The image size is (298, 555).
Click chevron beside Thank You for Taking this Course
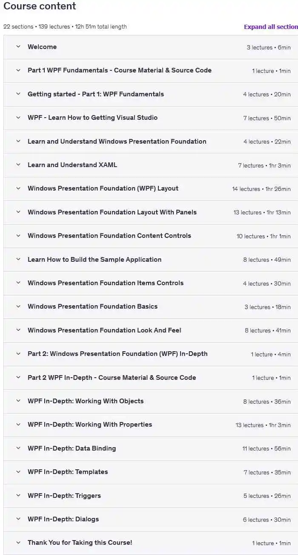pyautogui.click(x=18, y=543)
